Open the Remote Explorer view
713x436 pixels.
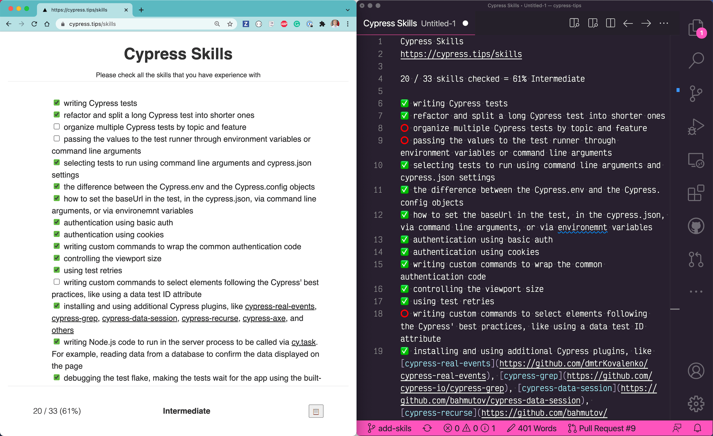(x=696, y=160)
